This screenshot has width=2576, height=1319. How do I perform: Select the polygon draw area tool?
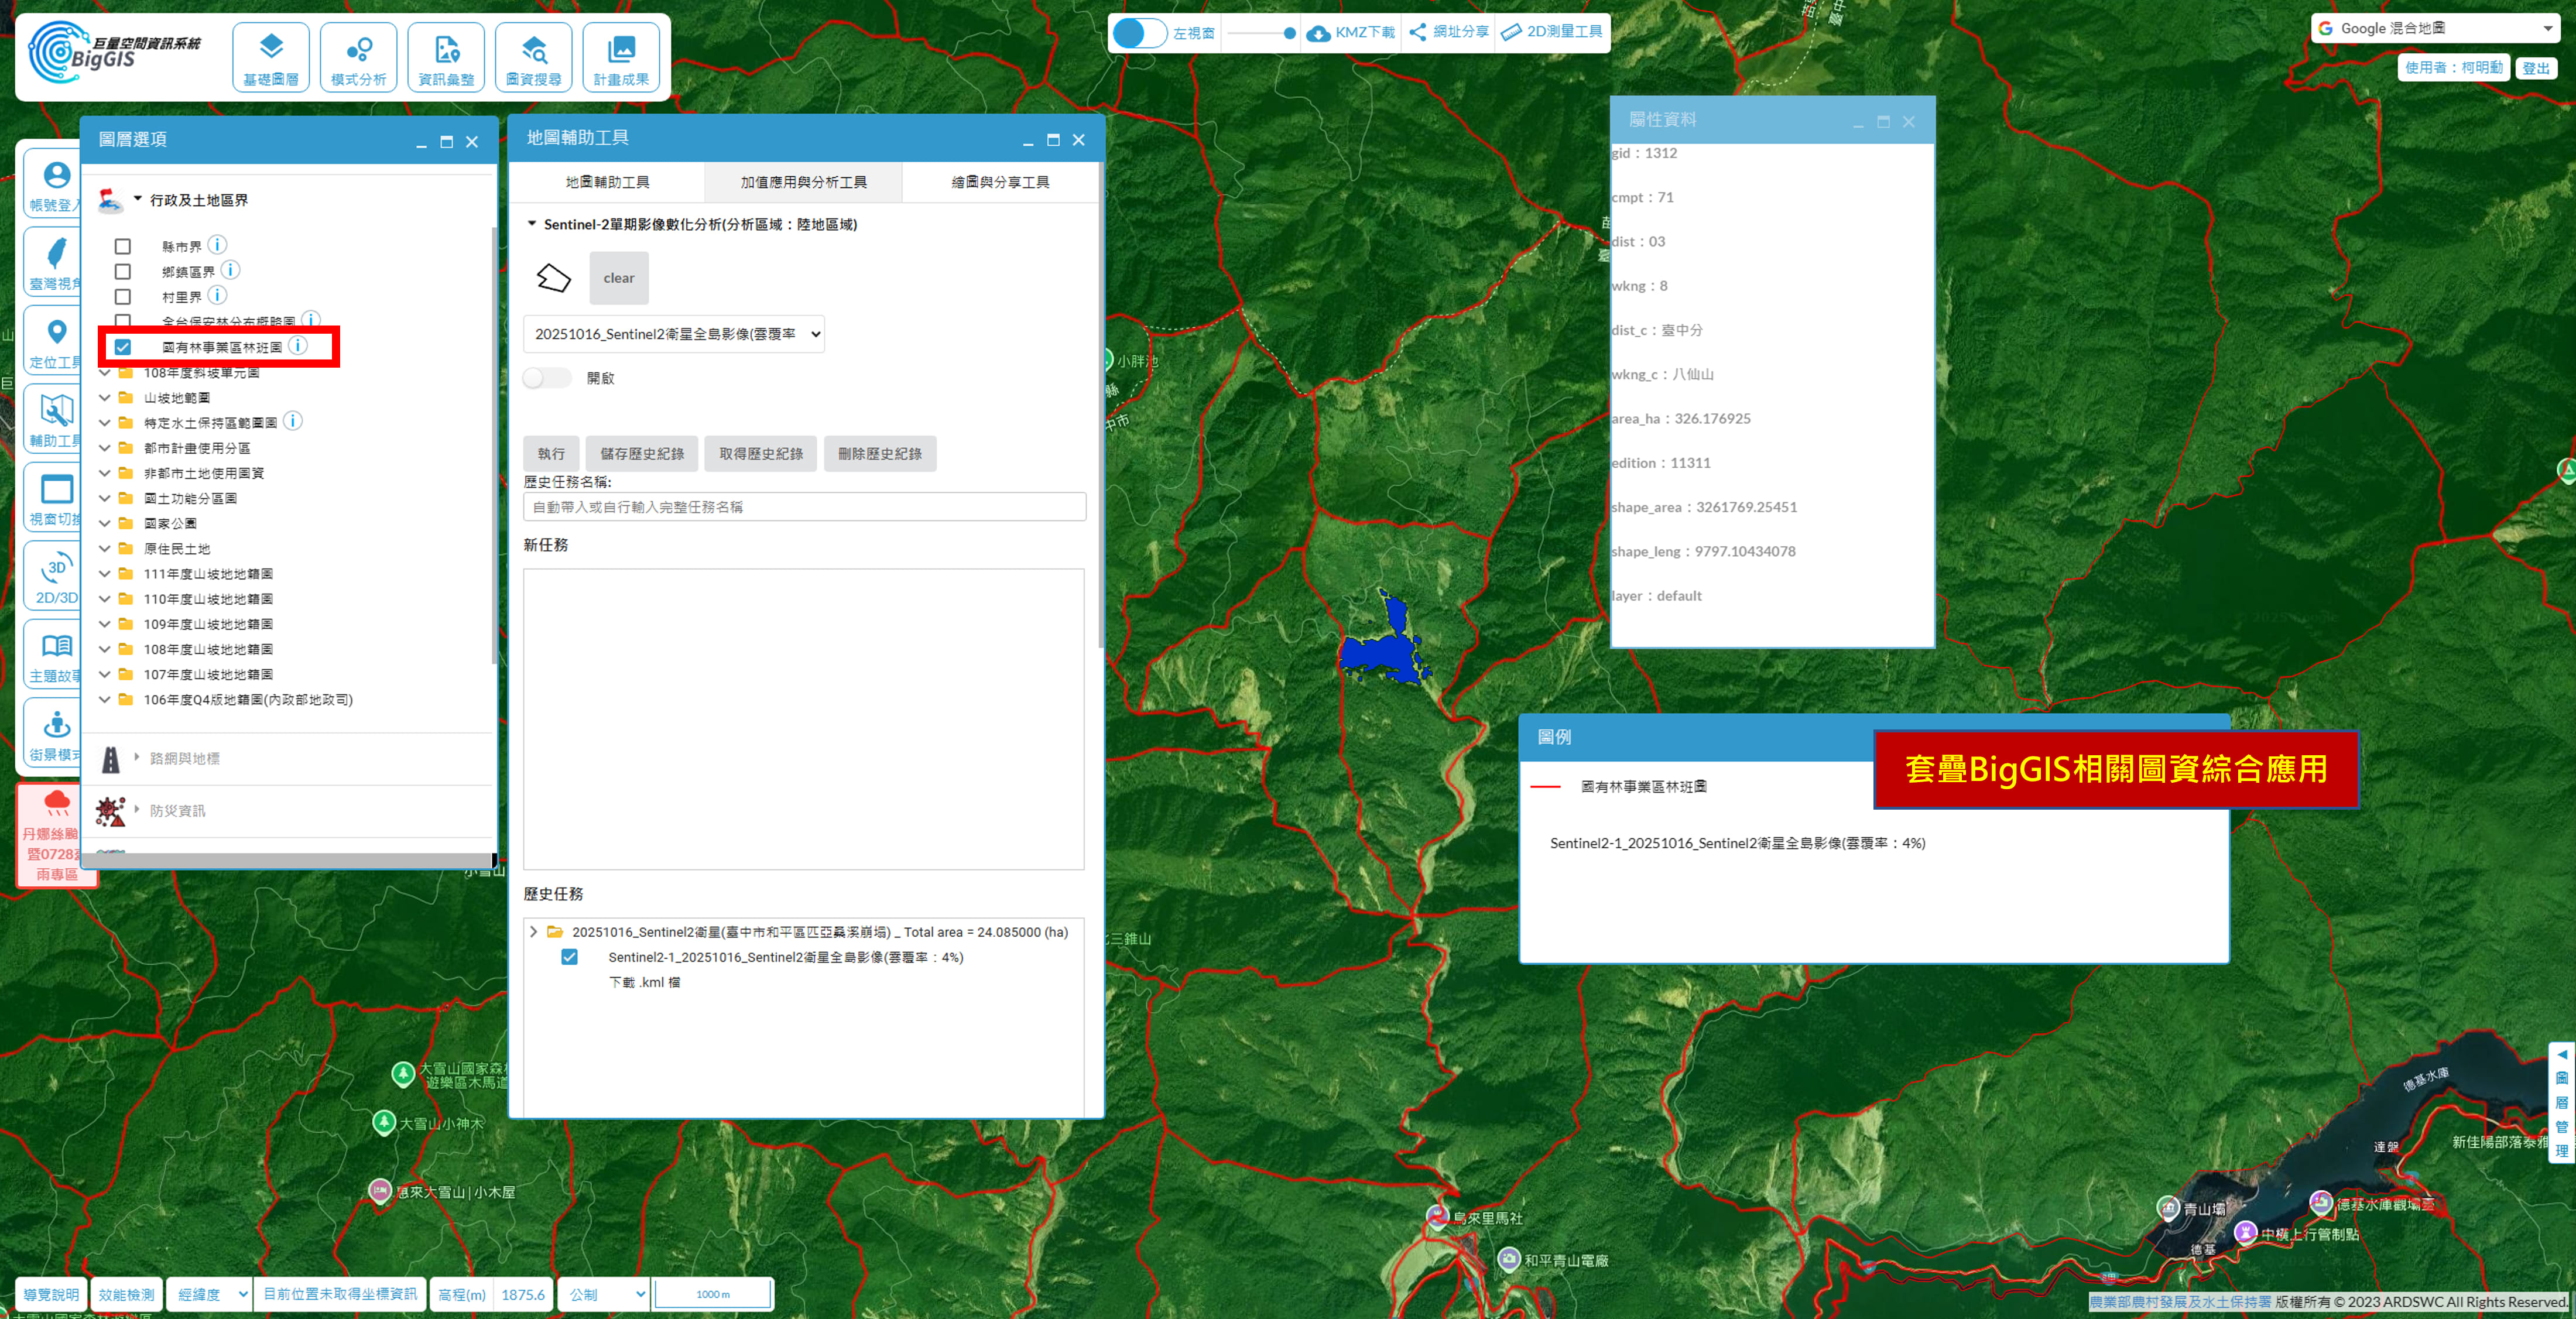pos(553,278)
